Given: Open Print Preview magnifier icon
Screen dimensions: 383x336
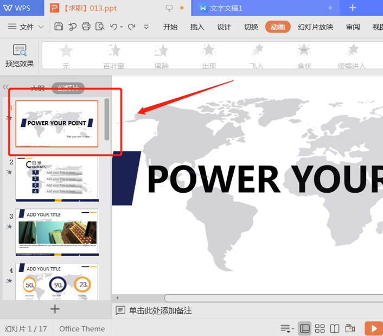Looking at the screenshot, I should pos(100,27).
